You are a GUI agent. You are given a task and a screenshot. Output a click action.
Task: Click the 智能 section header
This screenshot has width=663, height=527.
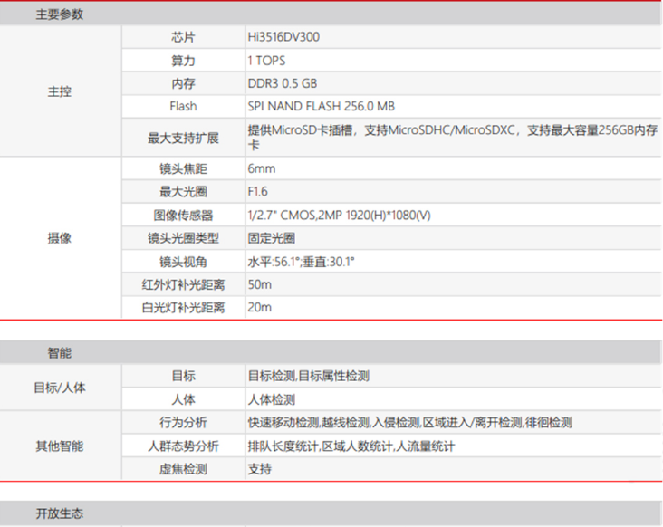tap(60, 352)
